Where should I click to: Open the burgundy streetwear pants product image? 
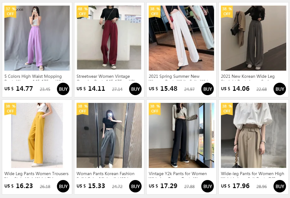point(109,38)
